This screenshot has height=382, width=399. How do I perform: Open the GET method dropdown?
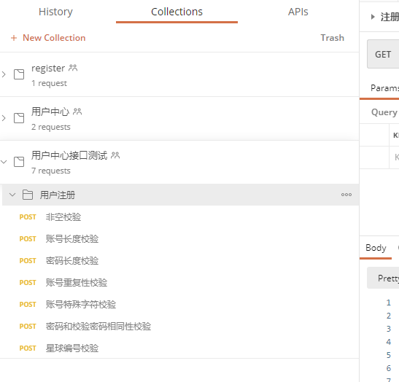coord(383,54)
